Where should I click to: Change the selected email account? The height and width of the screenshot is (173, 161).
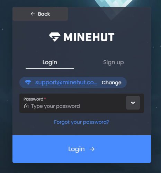(111, 83)
